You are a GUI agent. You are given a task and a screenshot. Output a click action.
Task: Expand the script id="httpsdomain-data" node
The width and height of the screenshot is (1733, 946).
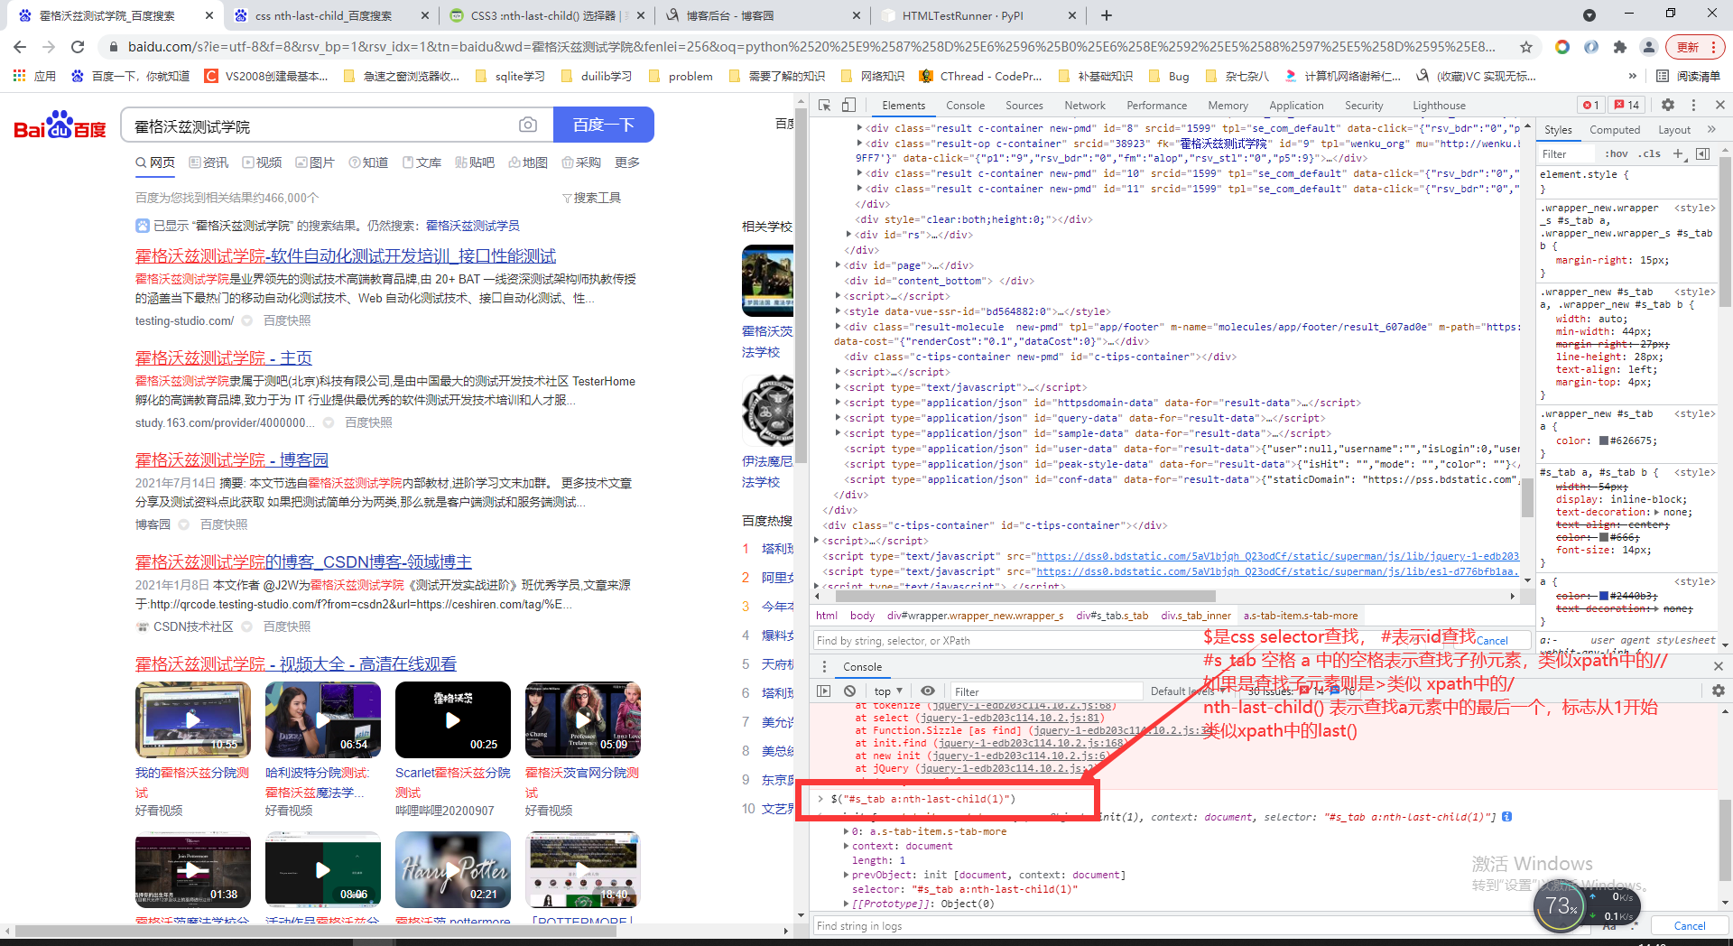click(x=839, y=403)
